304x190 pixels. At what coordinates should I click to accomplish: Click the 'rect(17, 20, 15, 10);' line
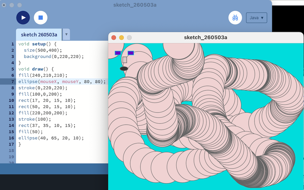[x=47, y=101]
